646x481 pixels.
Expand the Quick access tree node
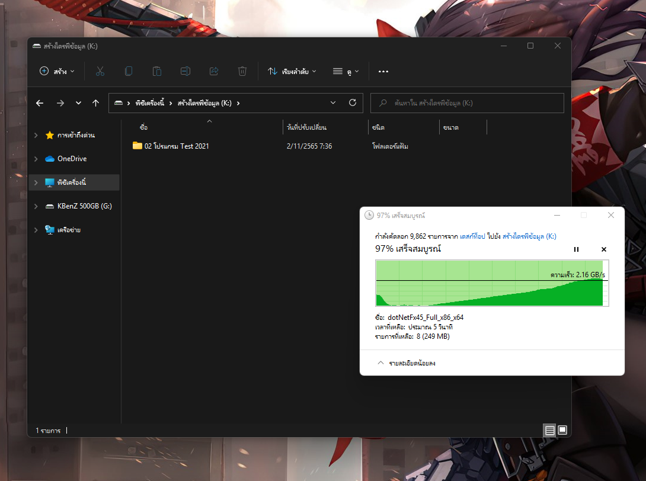tap(36, 135)
